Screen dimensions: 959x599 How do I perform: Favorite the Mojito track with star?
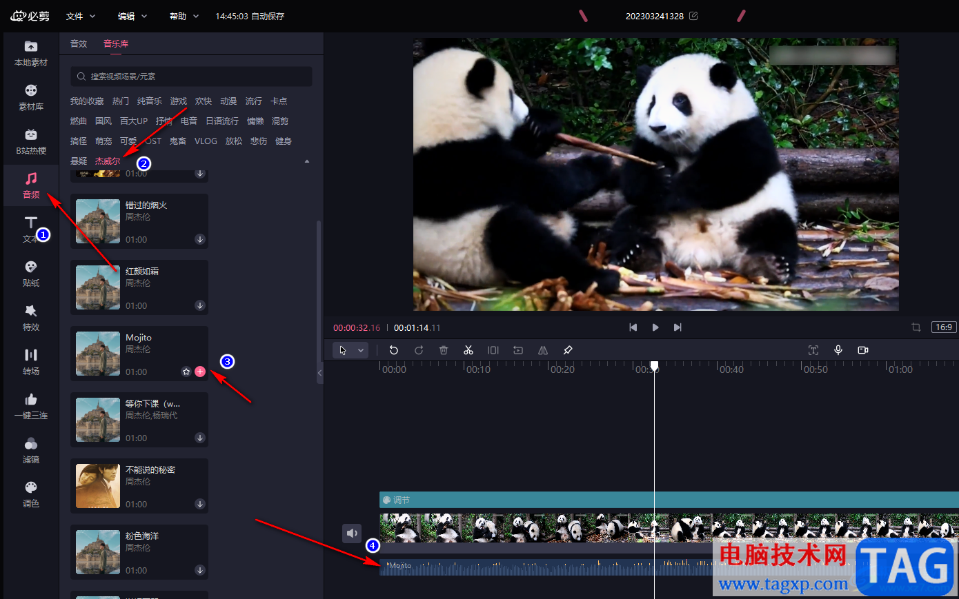point(186,372)
